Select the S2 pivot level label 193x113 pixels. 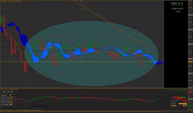[82, 10]
